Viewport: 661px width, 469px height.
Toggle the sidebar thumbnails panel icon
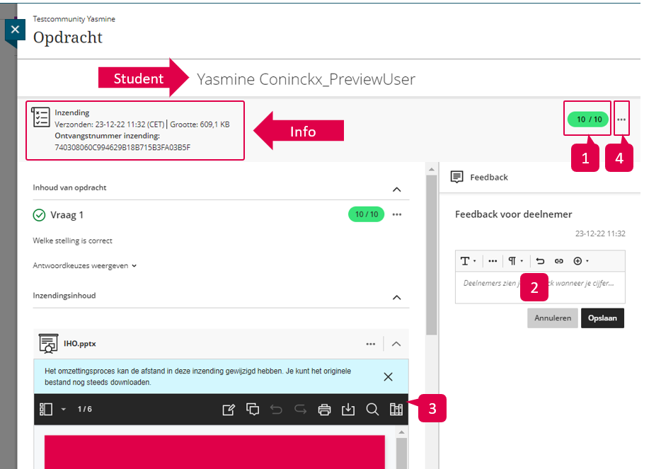47,410
